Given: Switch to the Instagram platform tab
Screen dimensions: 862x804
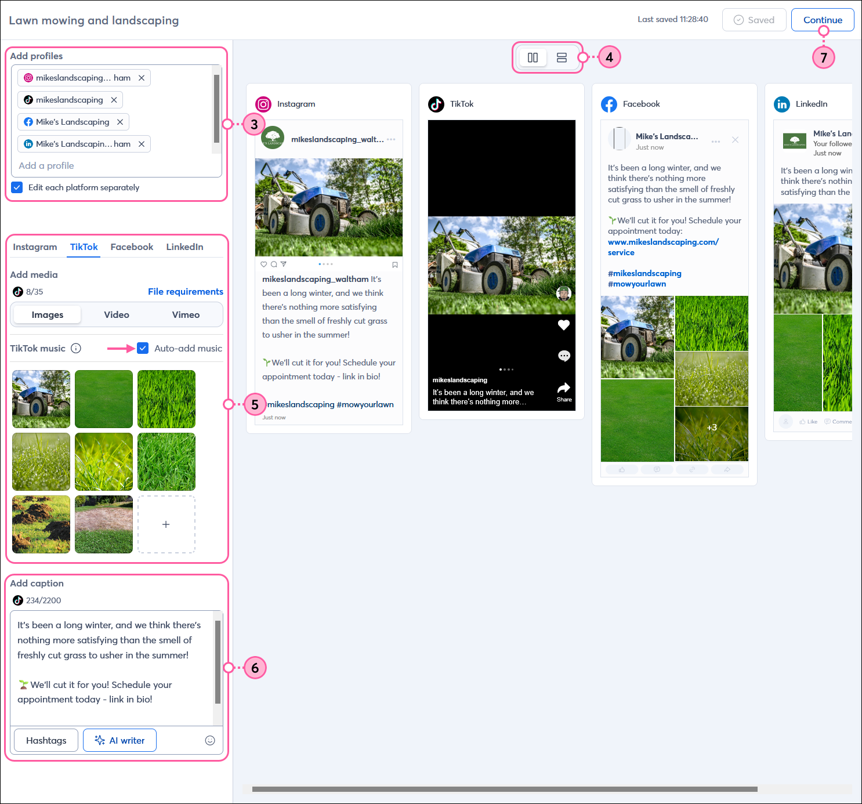Looking at the screenshot, I should tap(35, 247).
